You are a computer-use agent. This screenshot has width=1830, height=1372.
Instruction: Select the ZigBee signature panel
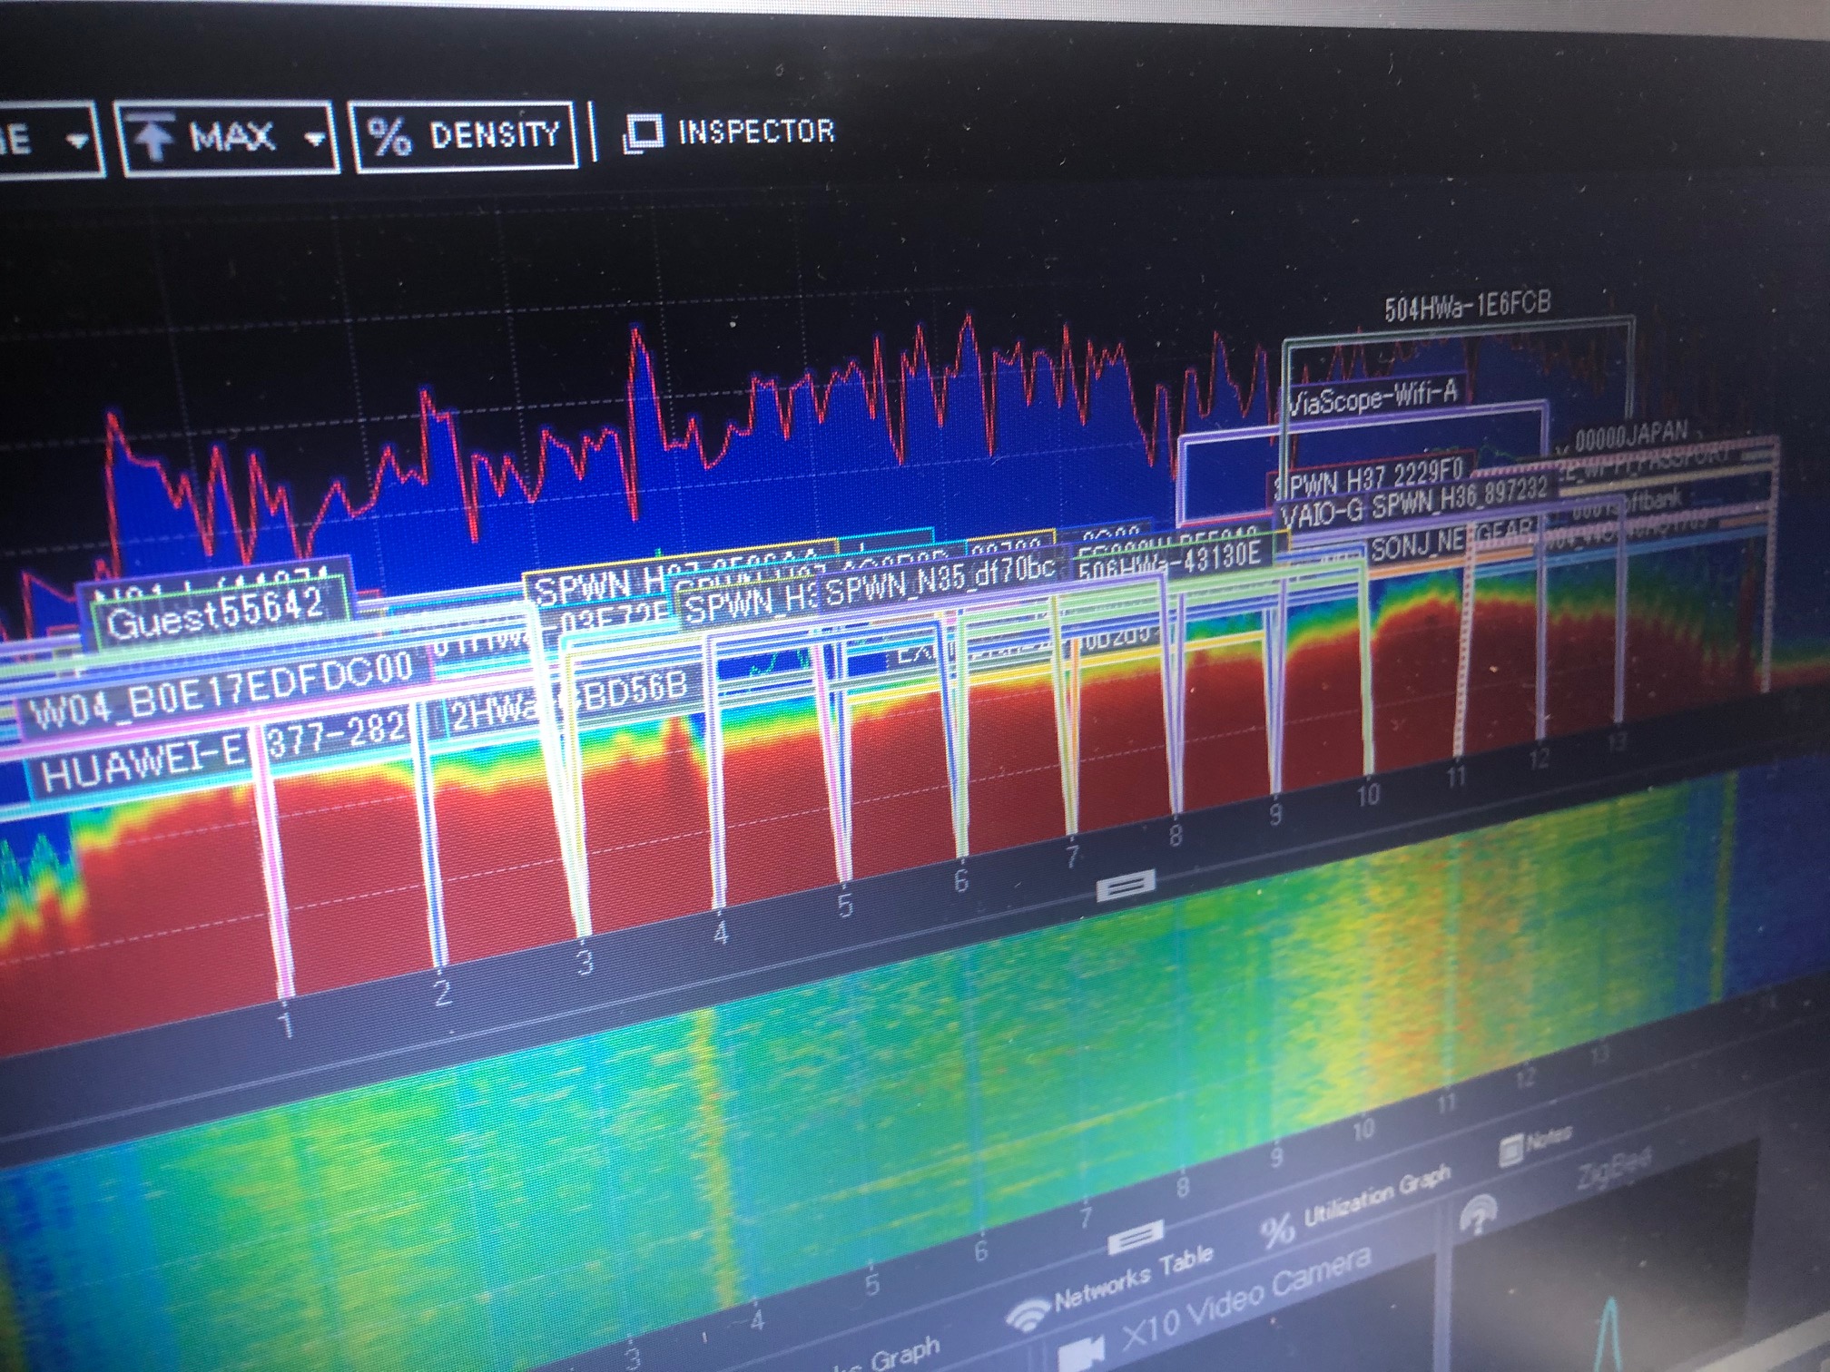pos(1614,1171)
